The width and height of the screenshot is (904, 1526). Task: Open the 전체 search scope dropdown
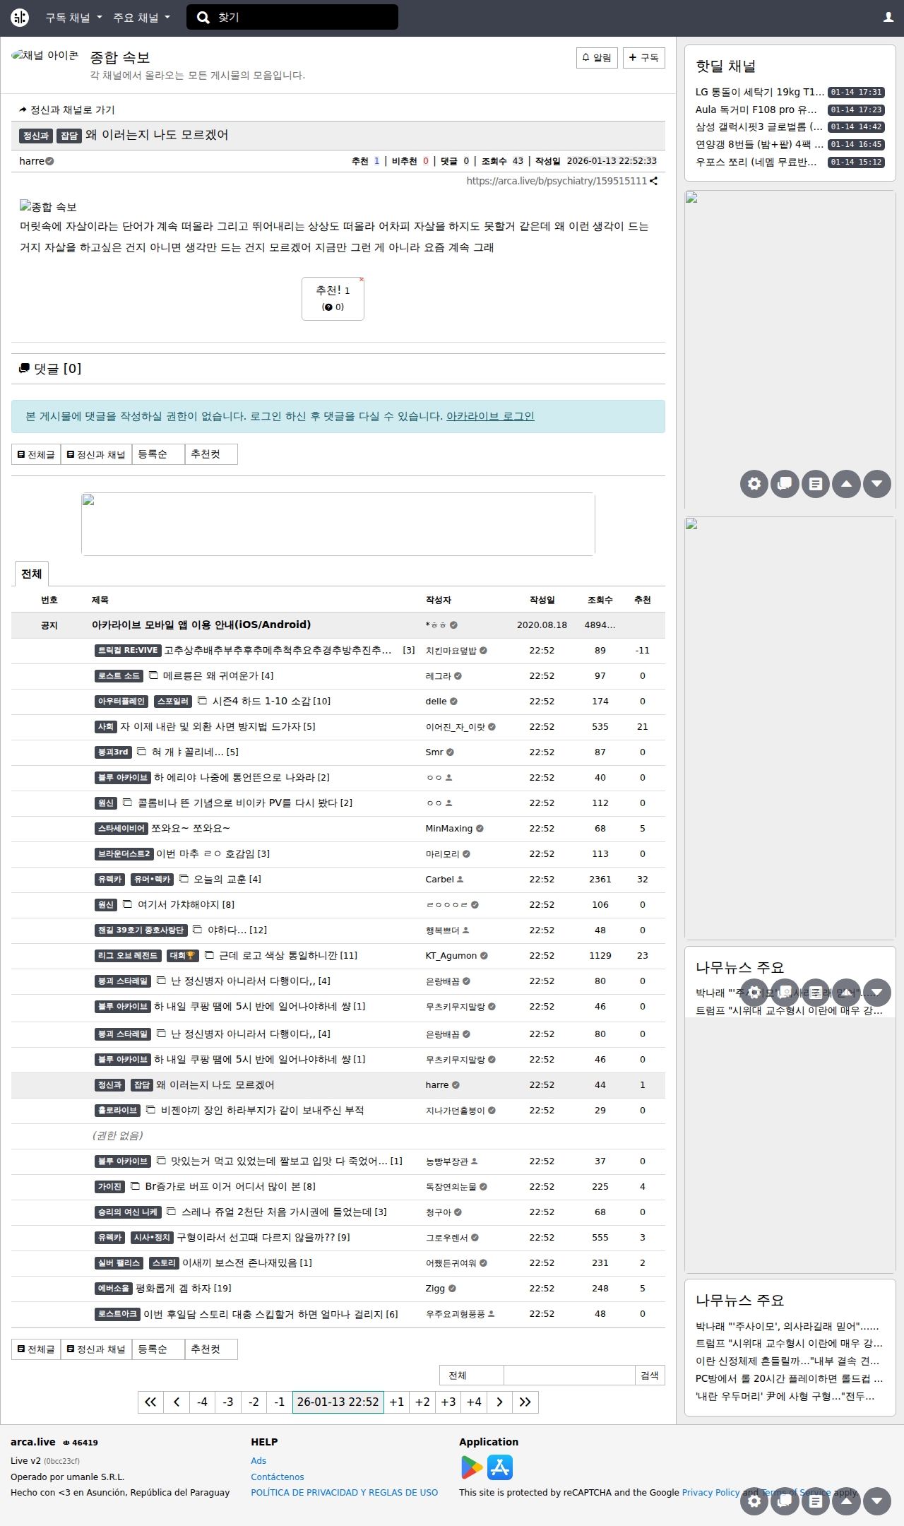coord(471,1375)
